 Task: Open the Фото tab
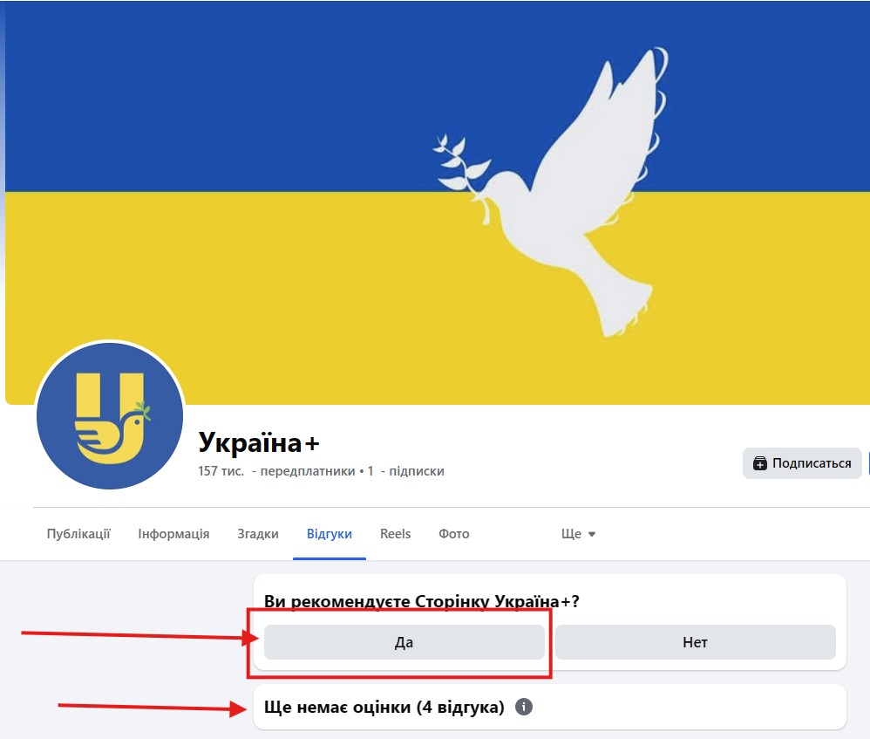tap(454, 534)
